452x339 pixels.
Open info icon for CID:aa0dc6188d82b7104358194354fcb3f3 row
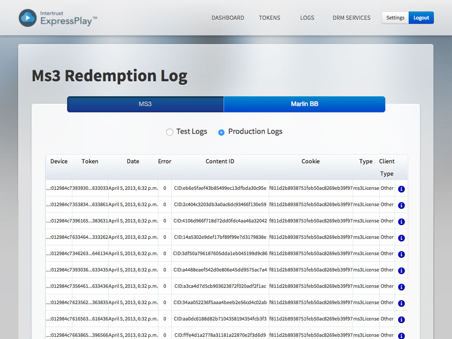[401, 320]
